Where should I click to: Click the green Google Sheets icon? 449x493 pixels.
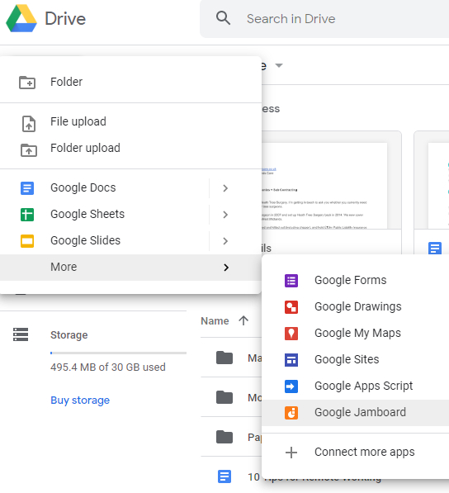point(27,215)
